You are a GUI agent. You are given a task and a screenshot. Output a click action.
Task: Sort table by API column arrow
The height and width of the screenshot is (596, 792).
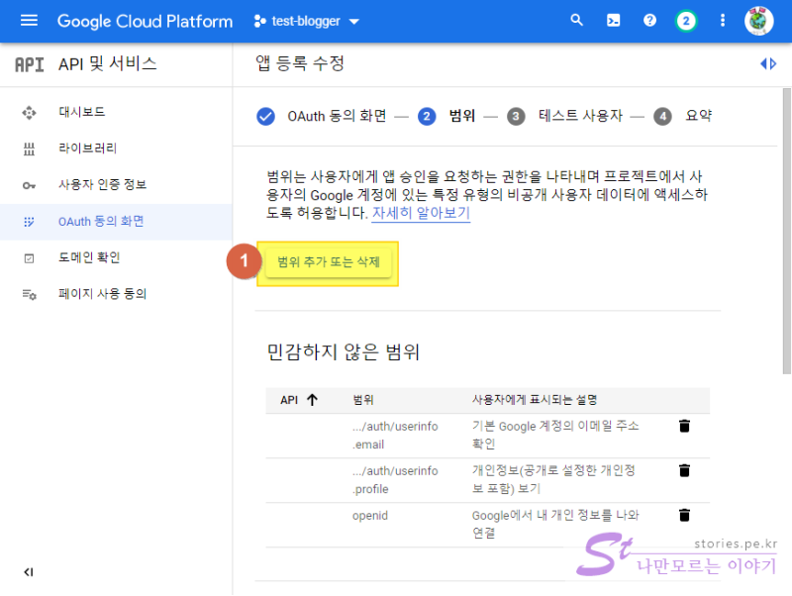pos(312,400)
